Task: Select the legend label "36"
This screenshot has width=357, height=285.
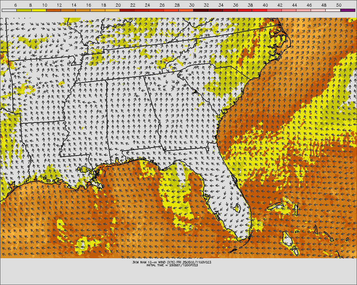Action: (x=236, y=5)
